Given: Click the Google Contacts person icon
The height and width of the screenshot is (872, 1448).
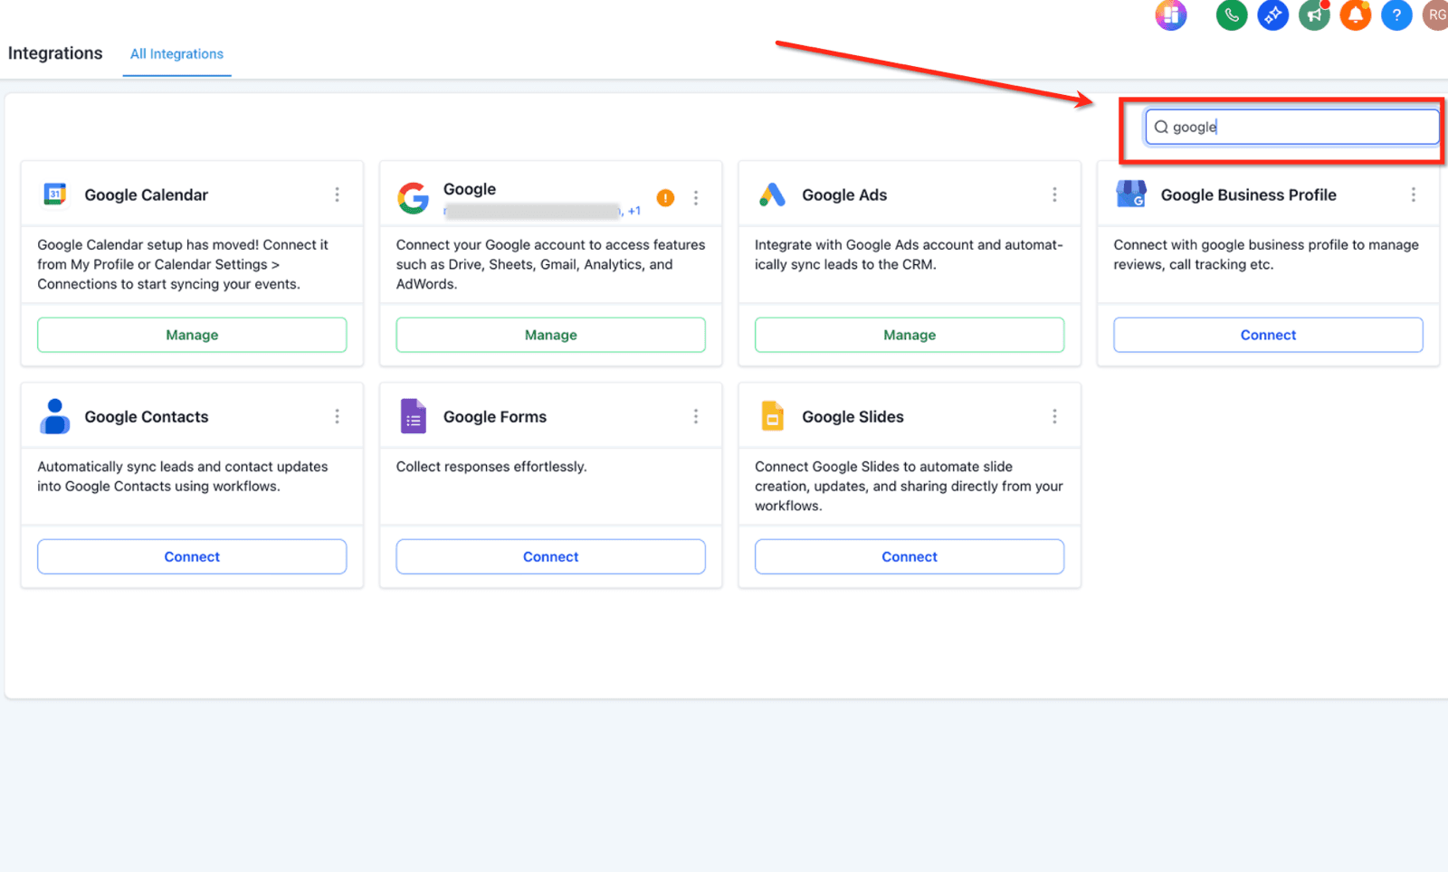Looking at the screenshot, I should (54, 416).
